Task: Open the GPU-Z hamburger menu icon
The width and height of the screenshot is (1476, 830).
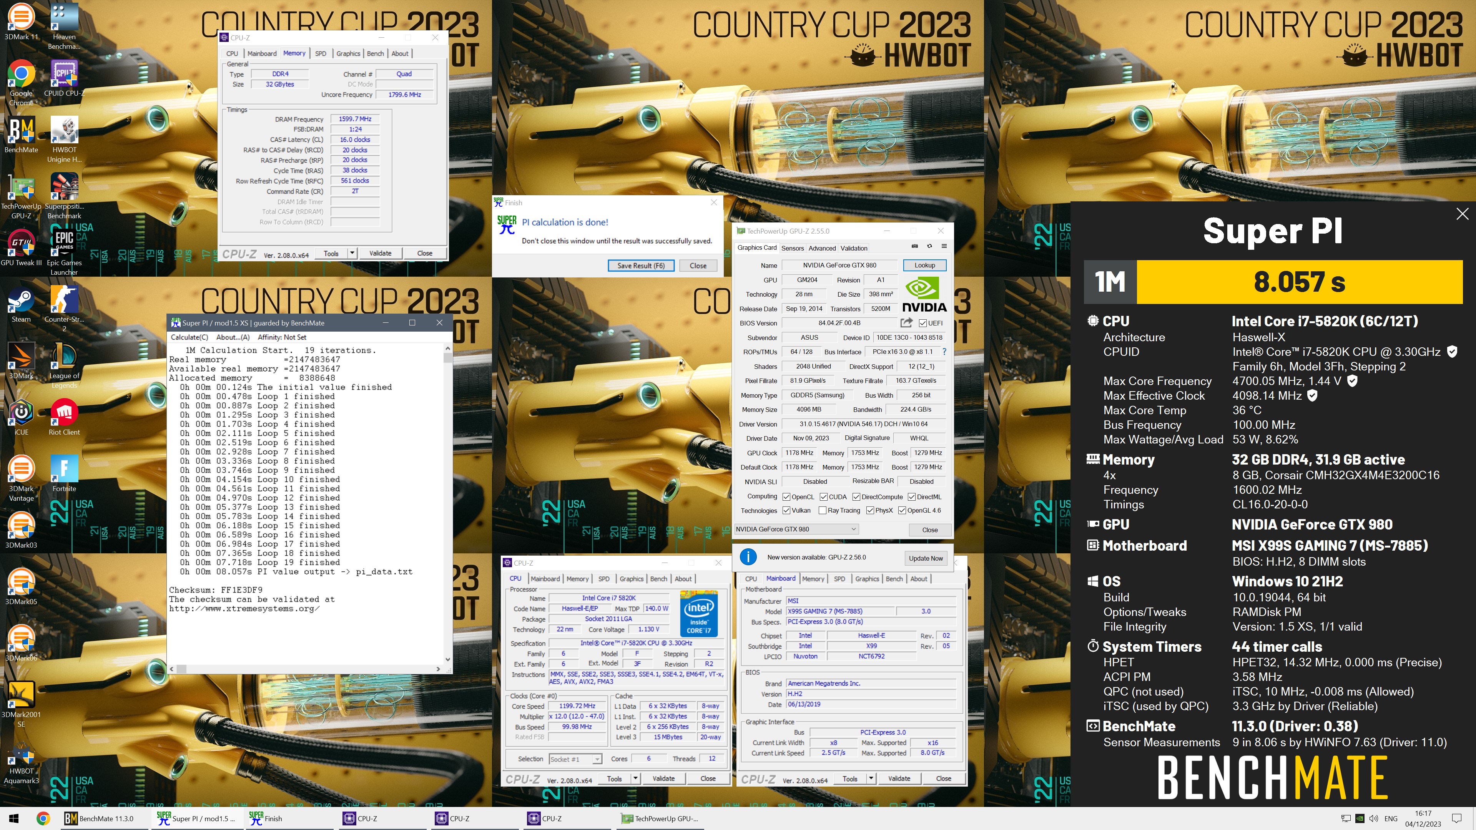Action: click(944, 246)
